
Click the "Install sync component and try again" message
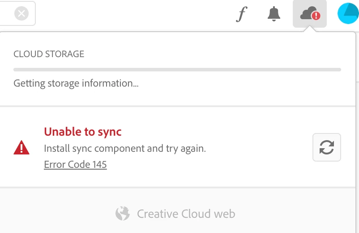[x=124, y=149]
